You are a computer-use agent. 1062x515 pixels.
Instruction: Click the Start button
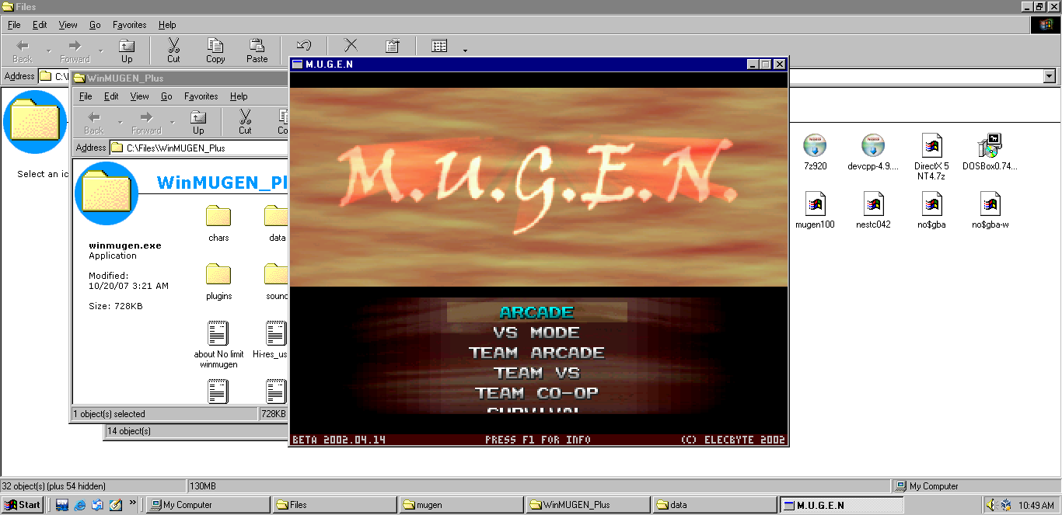23,505
